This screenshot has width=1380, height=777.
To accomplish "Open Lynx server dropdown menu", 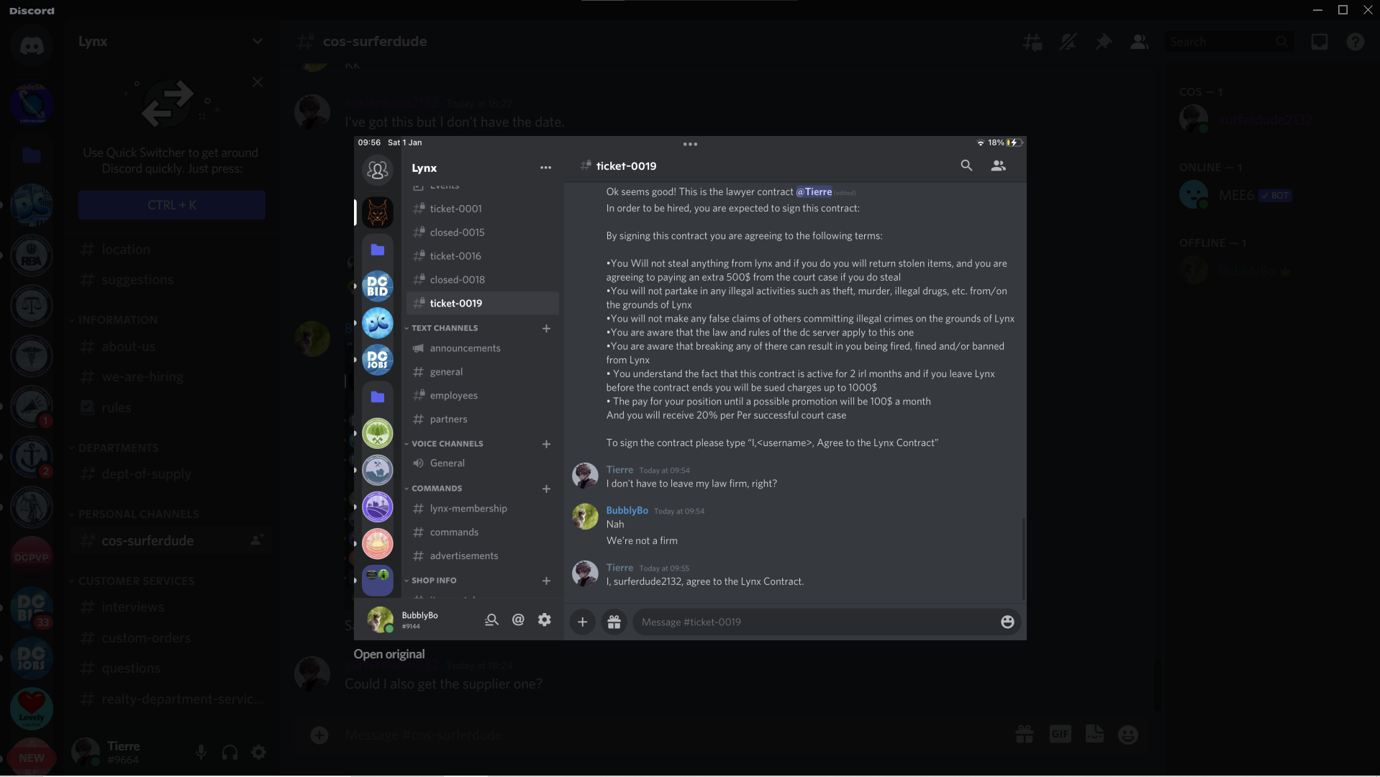I will (x=171, y=41).
